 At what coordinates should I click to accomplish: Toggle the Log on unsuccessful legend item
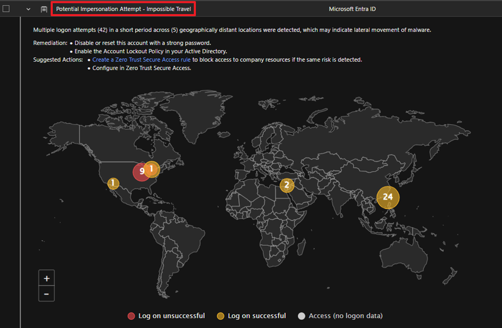tap(166, 316)
